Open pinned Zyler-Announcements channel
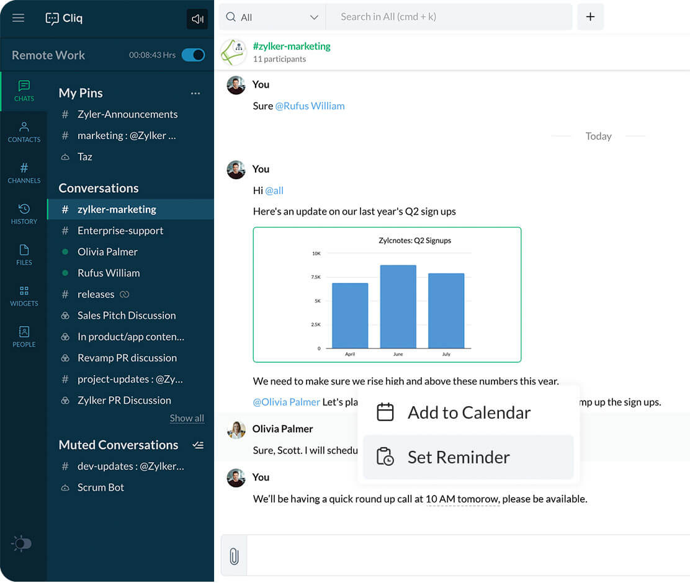The width and height of the screenshot is (690, 583). pyautogui.click(x=128, y=114)
